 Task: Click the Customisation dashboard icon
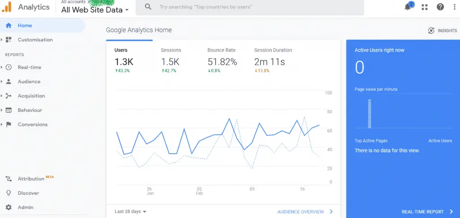point(9,40)
